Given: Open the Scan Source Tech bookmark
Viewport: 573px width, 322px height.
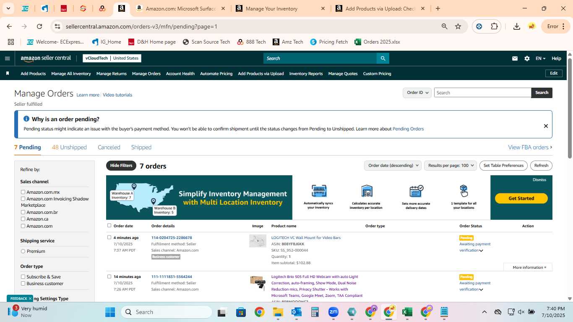Looking at the screenshot, I should click(x=206, y=42).
